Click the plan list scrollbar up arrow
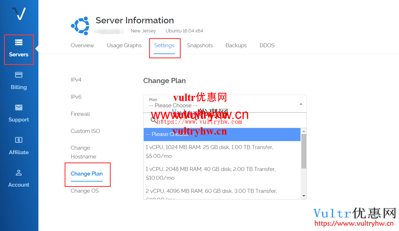The width and height of the screenshot is (399, 231). (304, 131)
